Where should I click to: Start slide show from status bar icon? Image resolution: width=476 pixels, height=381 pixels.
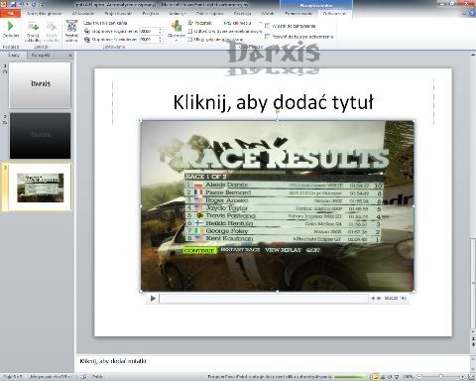click(x=397, y=377)
